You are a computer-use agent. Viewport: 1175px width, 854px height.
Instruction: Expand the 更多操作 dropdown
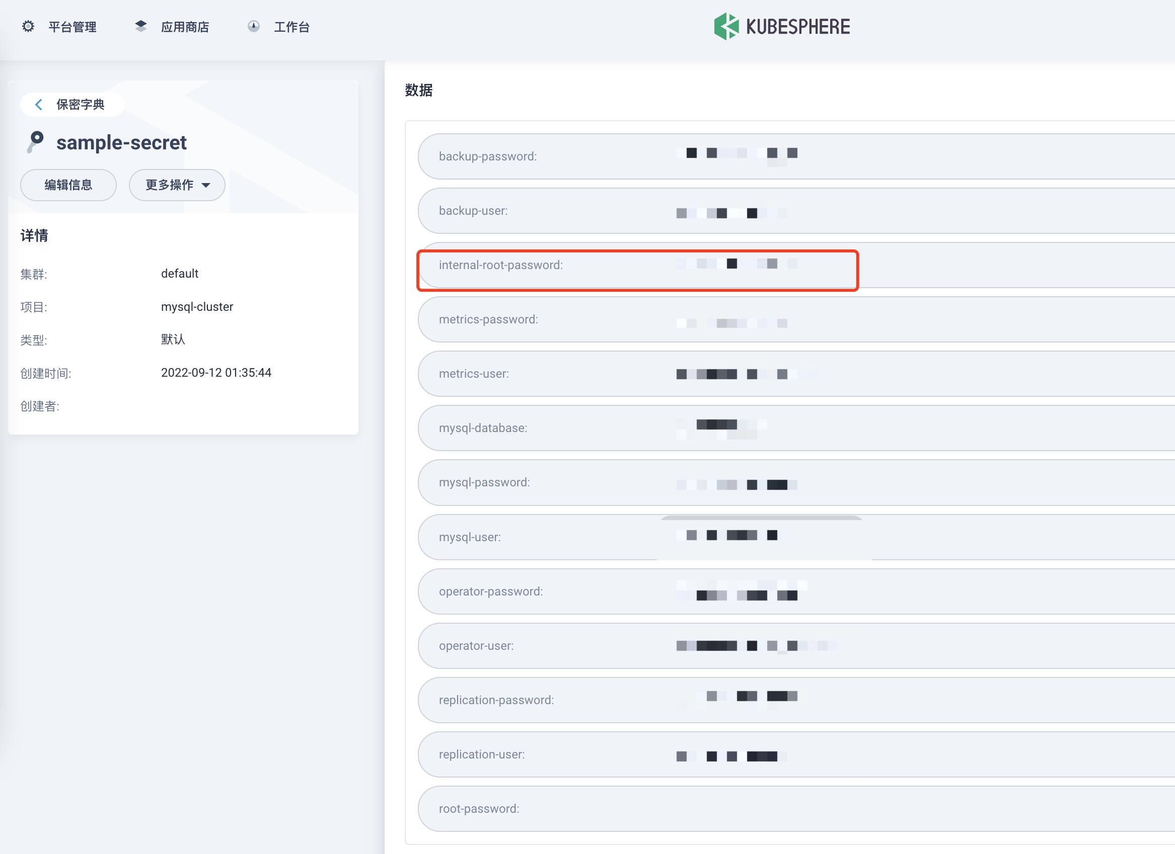pyautogui.click(x=177, y=185)
